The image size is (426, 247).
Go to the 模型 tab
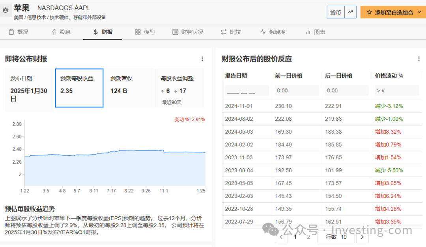point(145,32)
